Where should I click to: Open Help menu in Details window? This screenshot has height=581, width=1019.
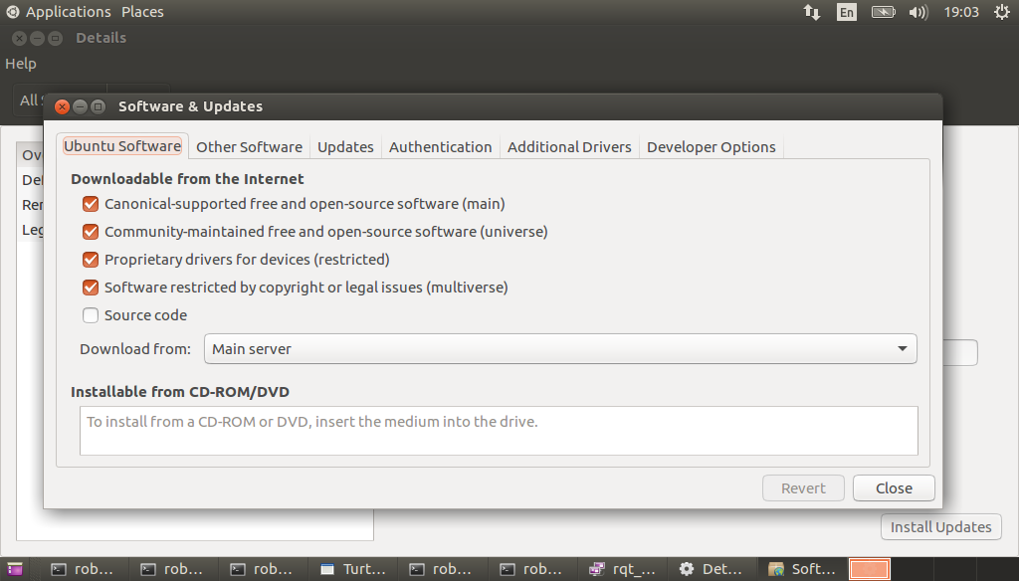point(21,64)
